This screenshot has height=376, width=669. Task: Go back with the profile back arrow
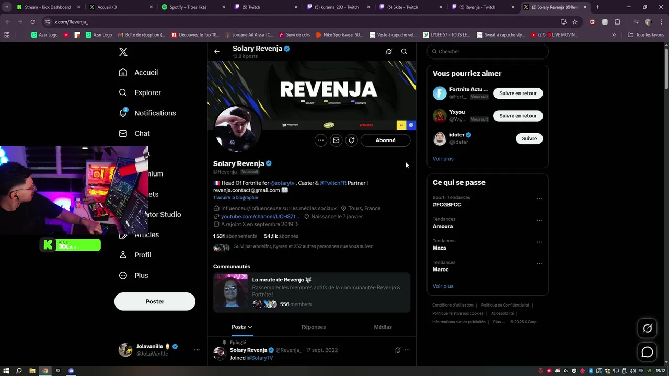tap(217, 51)
